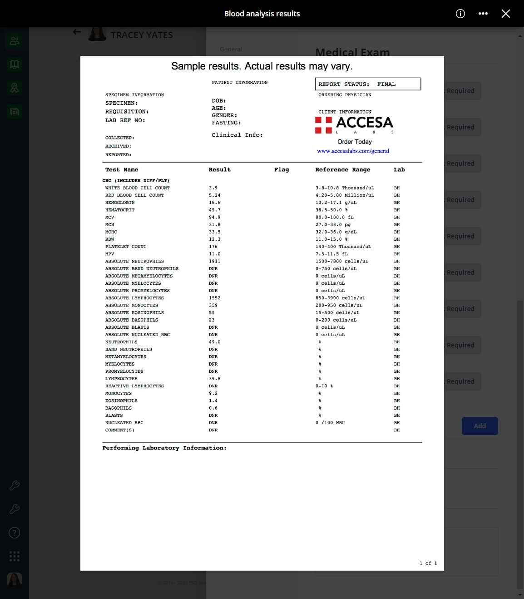
Task: Click the 'ORDERING PHYSICIAN' label
Action: [x=345, y=95]
